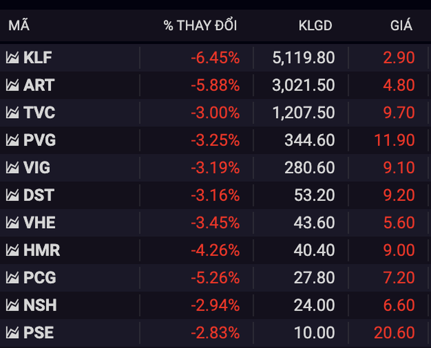Open the chart icon for NSH
Screen dimensions: 431x348
[12, 305]
